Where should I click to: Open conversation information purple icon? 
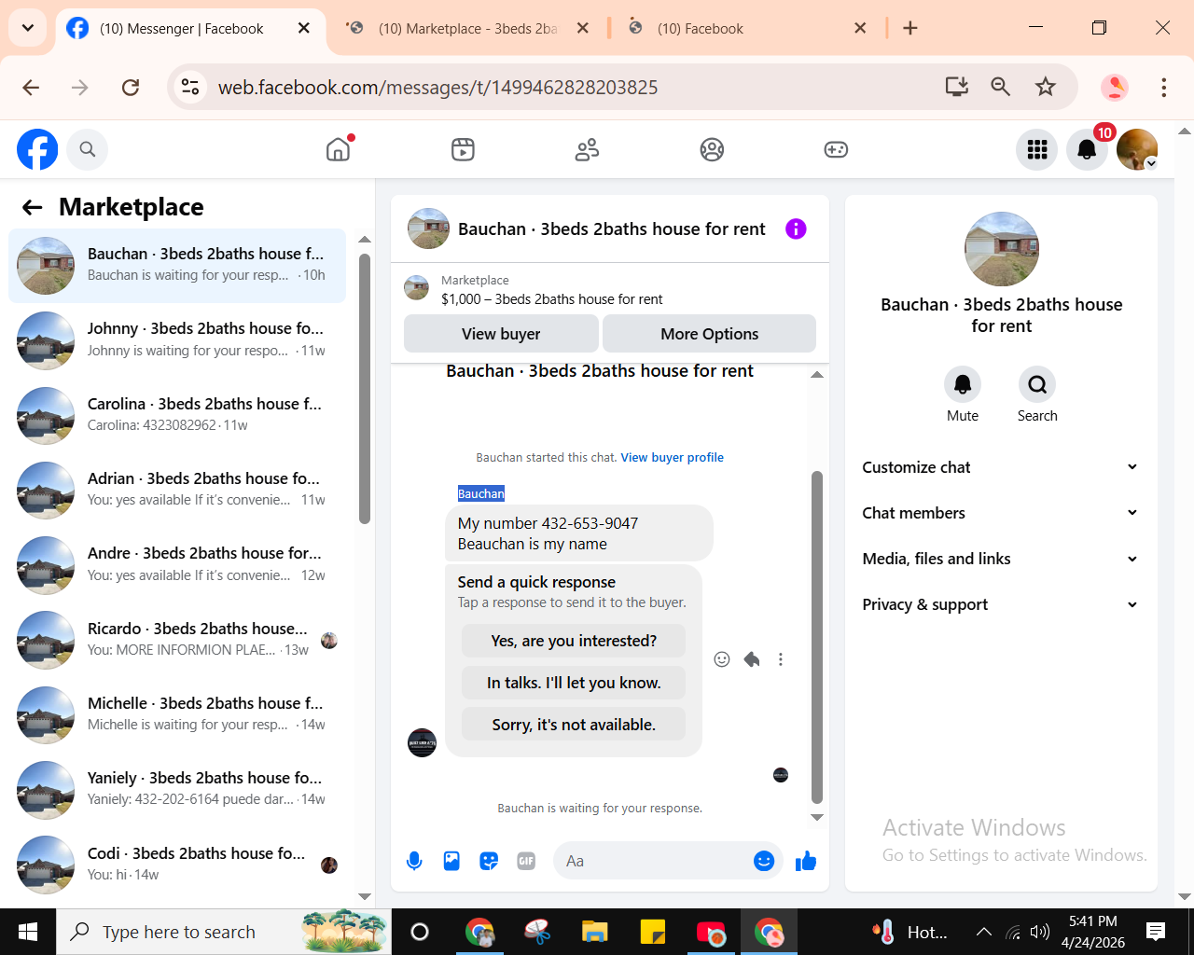(796, 228)
